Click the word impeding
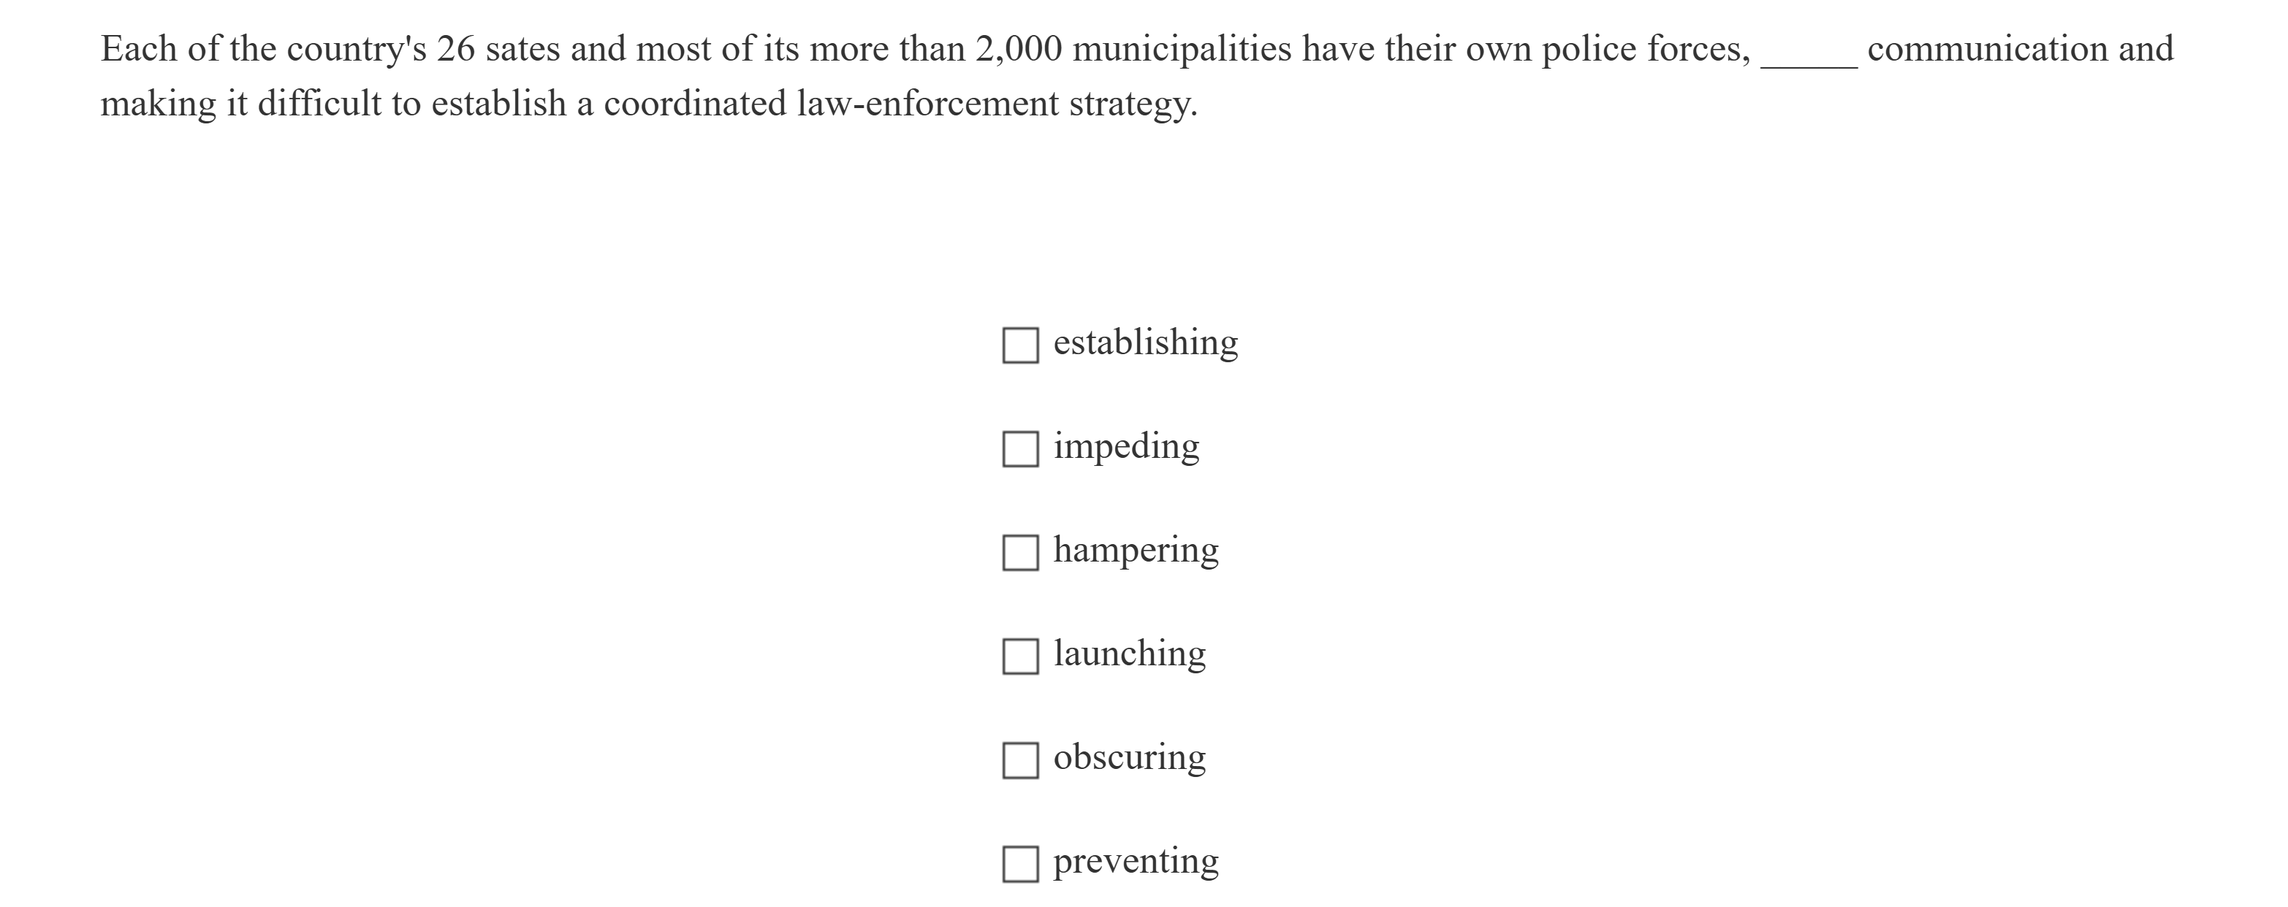 coord(1126,445)
